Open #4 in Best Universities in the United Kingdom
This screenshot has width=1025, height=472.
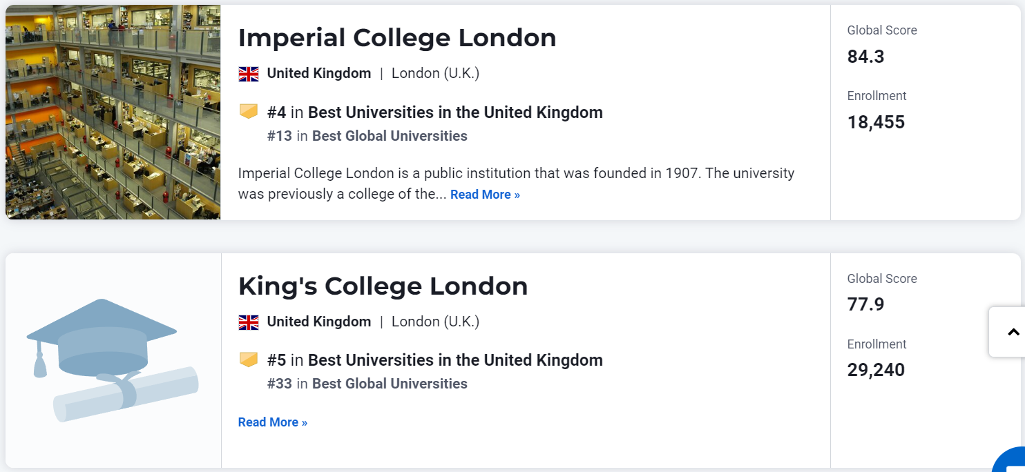(x=435, y=112)
